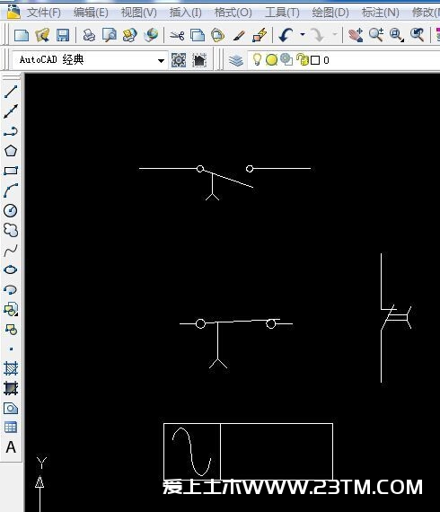Open the 文件(F) menu
The width and height of the screenshot is (440, 512).
click(x=44, y=13)
